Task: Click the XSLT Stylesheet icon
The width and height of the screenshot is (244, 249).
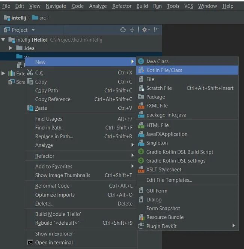Action: pyautogui.click(x=141, y=170)
